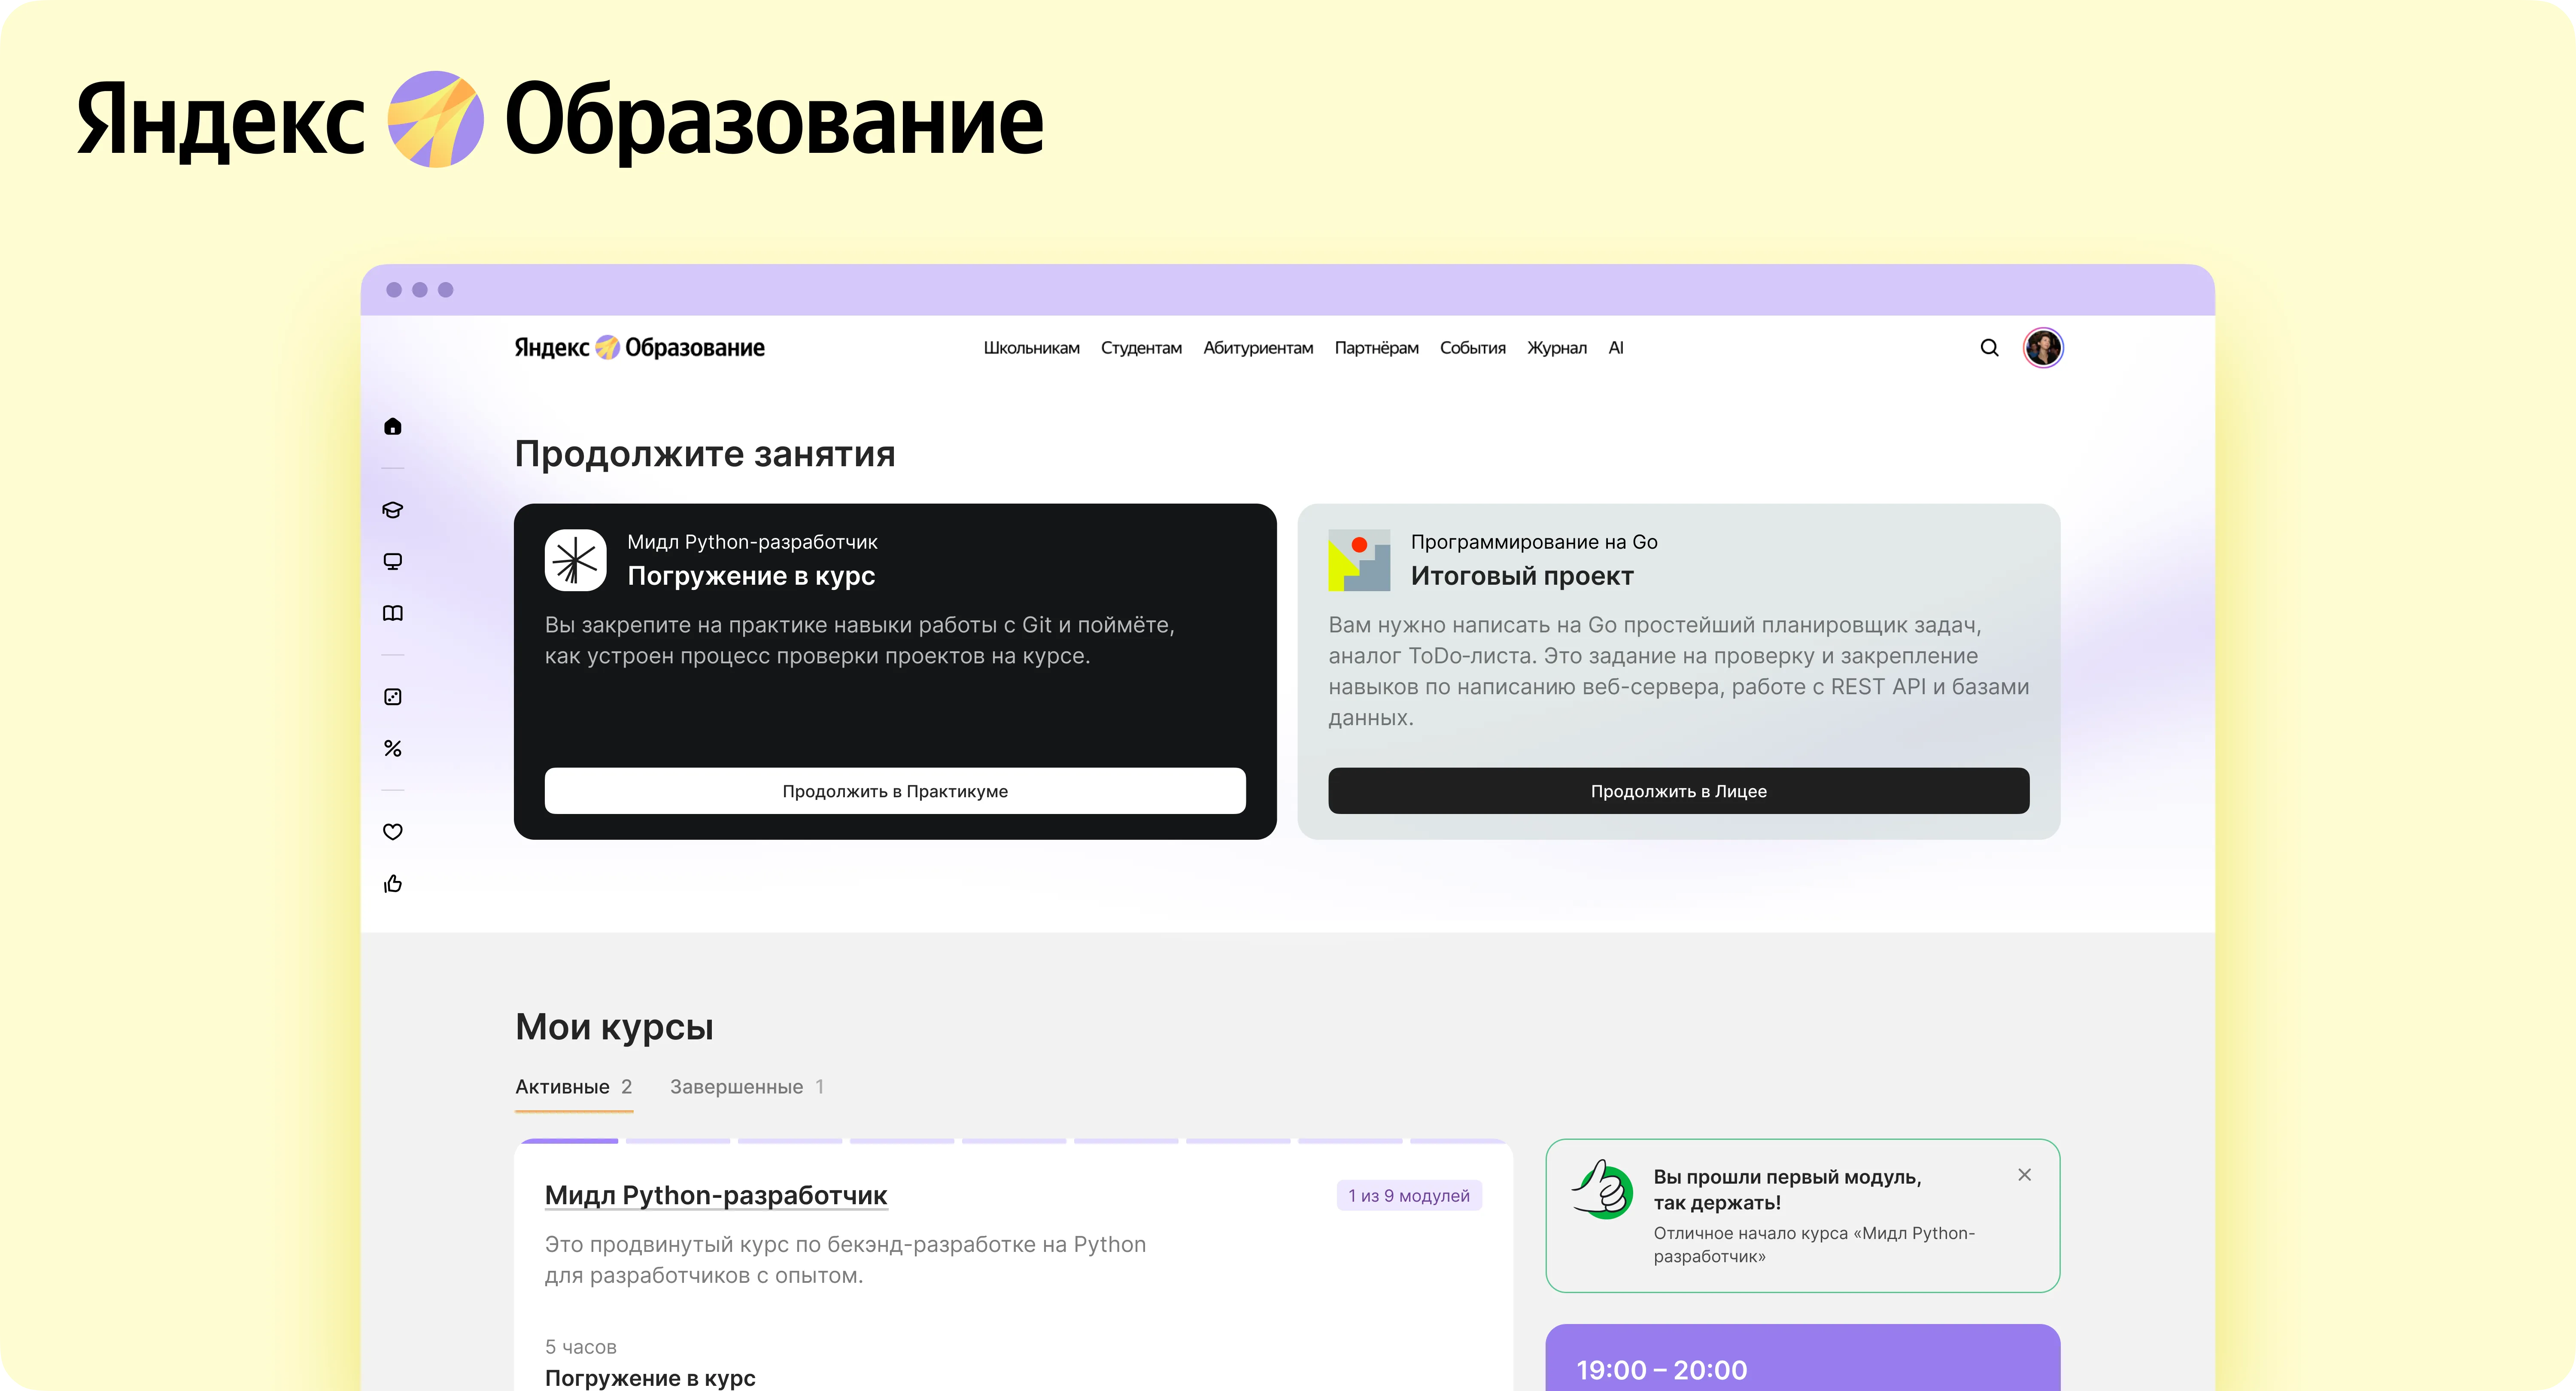Image resolution: width=2576 pixels, height=1391 pixels.
Task: Open the graduation cap courses icon
Action: tap(392, 510)
